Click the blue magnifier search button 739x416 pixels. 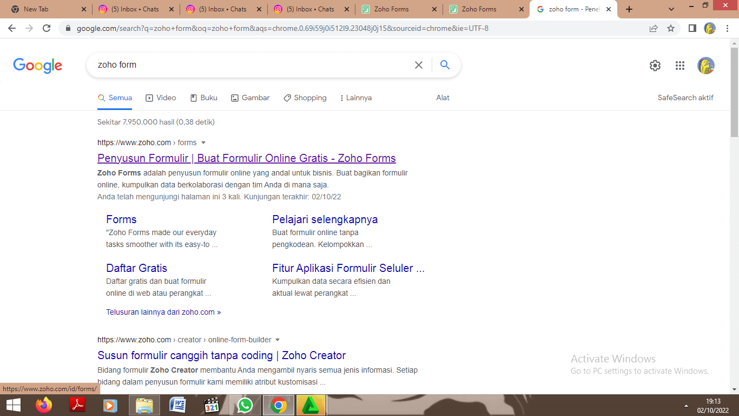tap(445, 65)
